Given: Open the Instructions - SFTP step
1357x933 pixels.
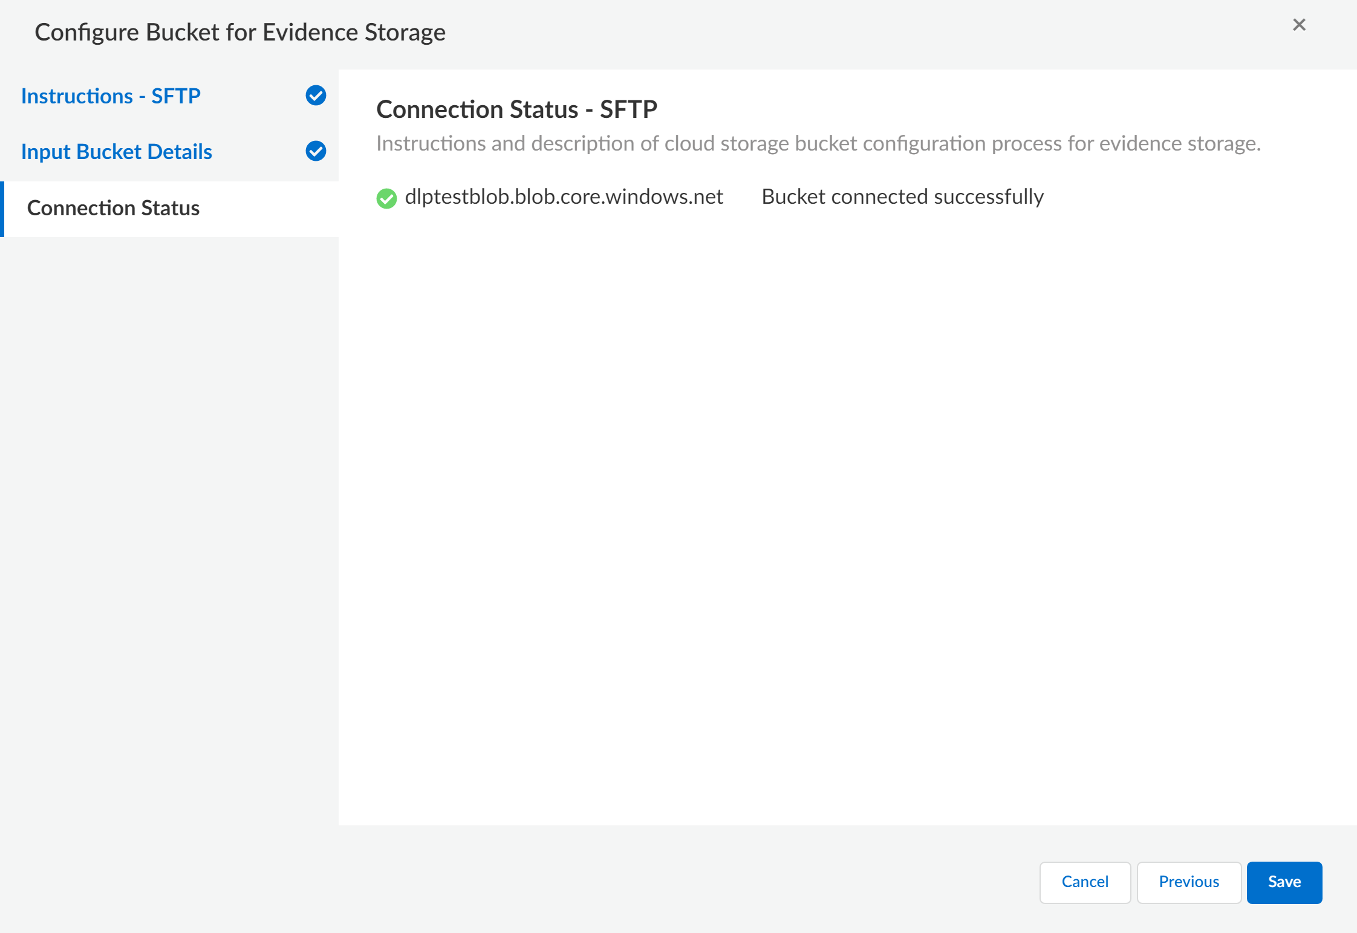Looking at the screenshot, I should point(111,96).
